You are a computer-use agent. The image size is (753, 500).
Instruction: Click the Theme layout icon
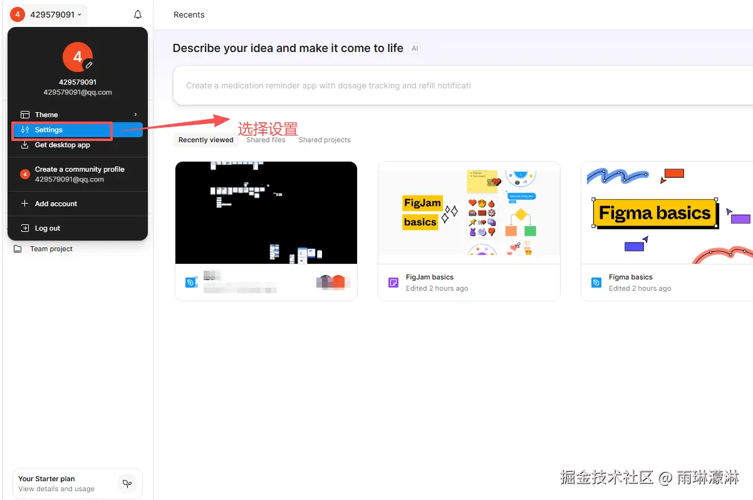(25, 115)
